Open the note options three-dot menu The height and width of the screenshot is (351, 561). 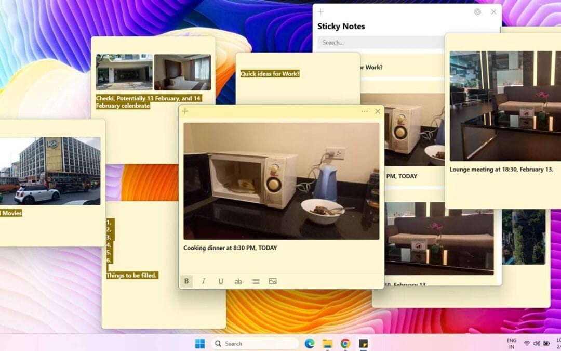tap(364, 111)
